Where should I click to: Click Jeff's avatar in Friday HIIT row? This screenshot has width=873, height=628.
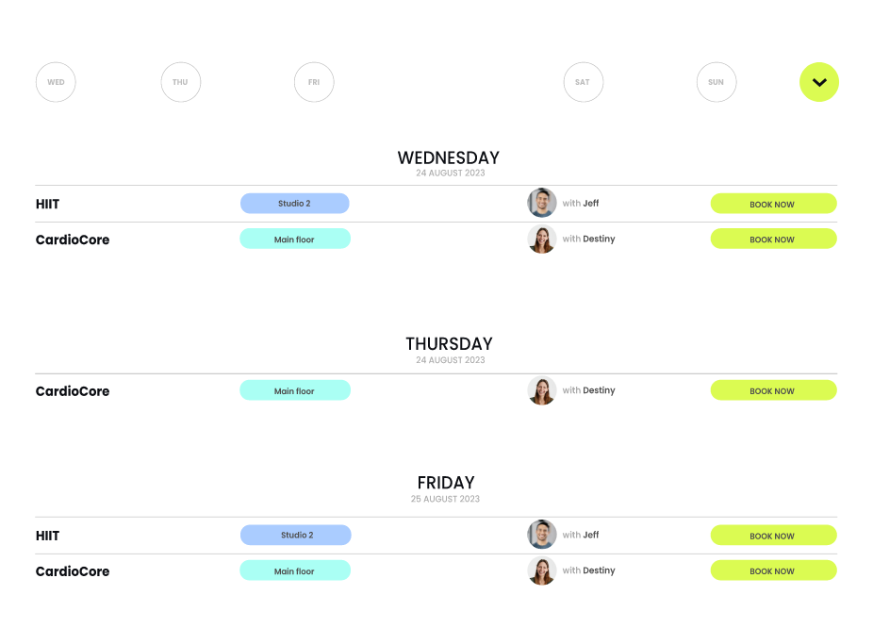[542, 535]
